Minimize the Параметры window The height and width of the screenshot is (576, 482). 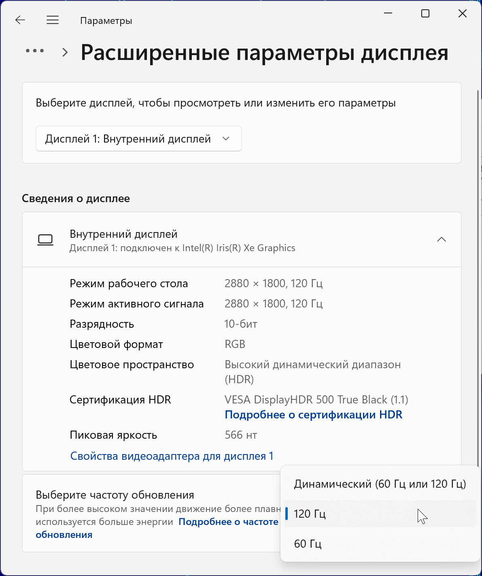[388, 13]
